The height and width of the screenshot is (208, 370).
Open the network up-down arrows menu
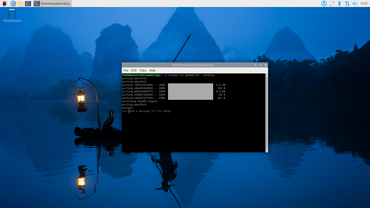pyautogui.click(x=347, y=3)
